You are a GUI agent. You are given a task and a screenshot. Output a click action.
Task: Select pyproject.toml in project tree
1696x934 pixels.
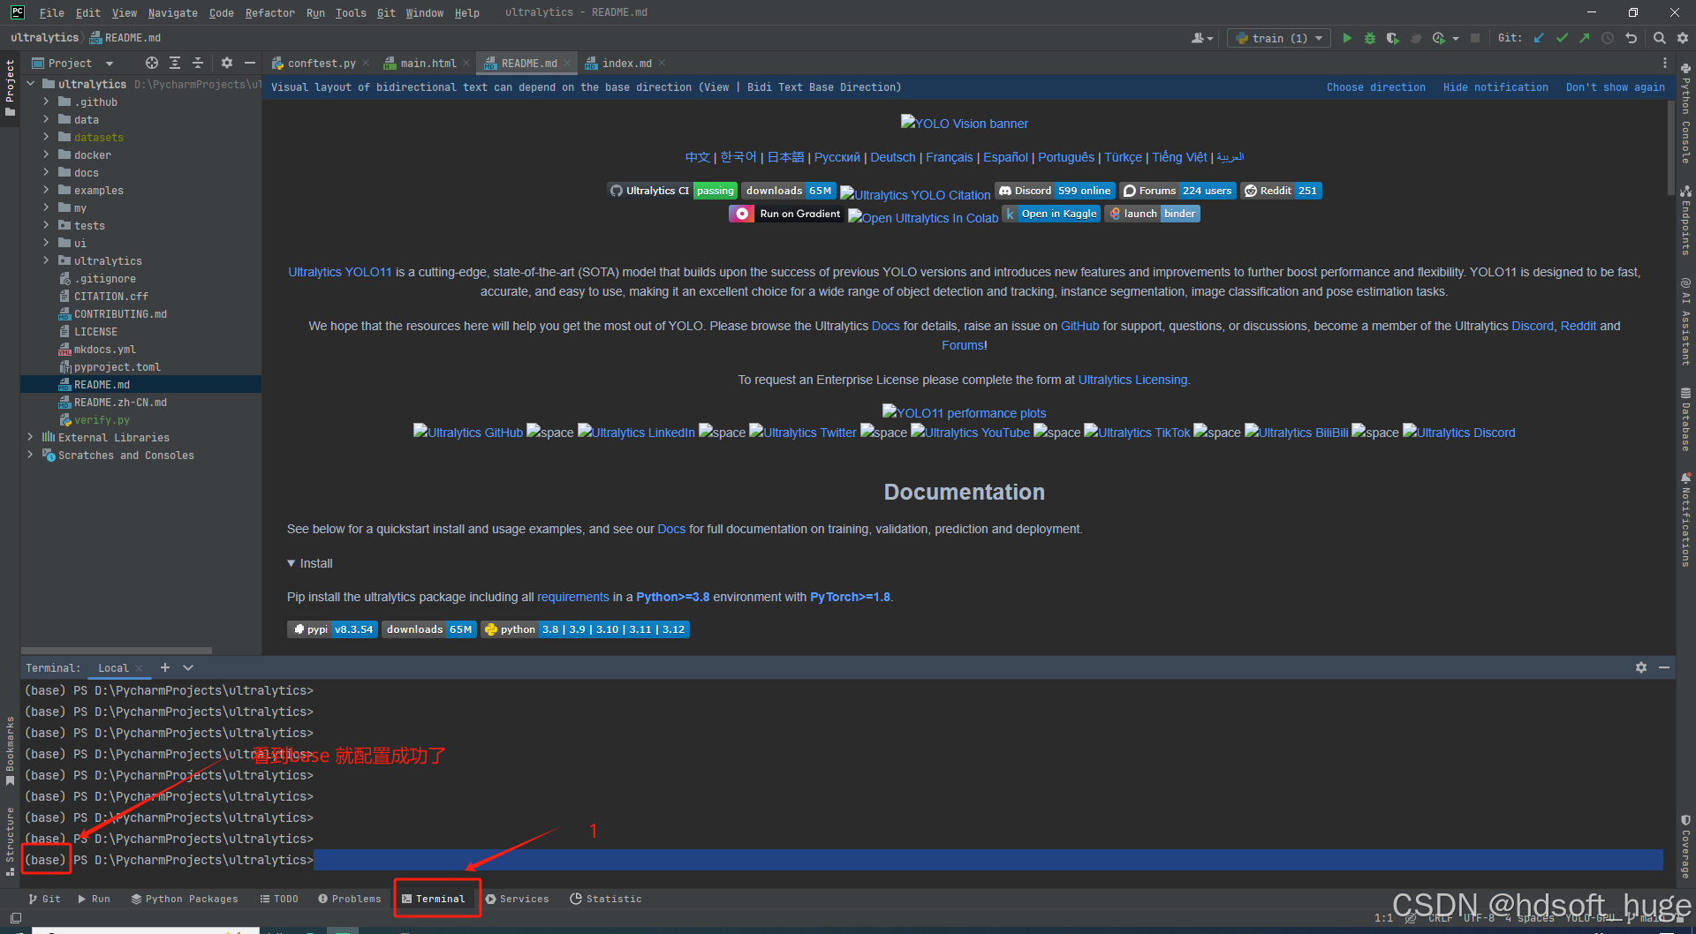pyautogui.click(x=117, y=366)
